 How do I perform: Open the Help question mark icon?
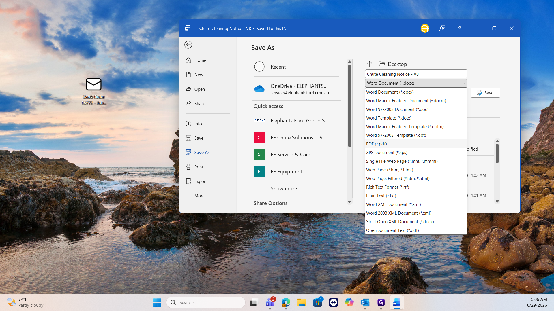[x=459, y=28]
